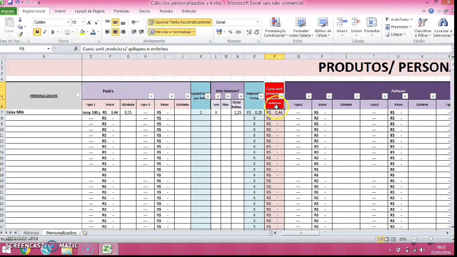Screen dimensions: 457x257
Task: Click the formula bar text
Action: pos(125,49)
